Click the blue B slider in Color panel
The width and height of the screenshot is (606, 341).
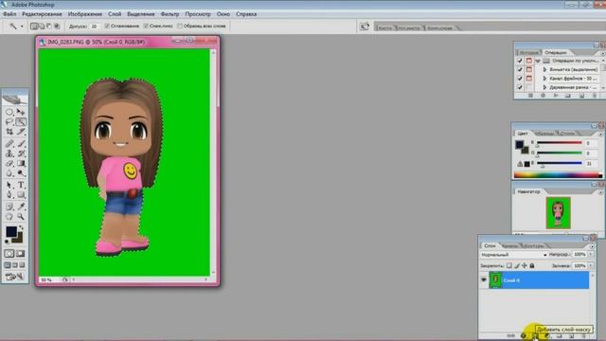coord(560,164)
